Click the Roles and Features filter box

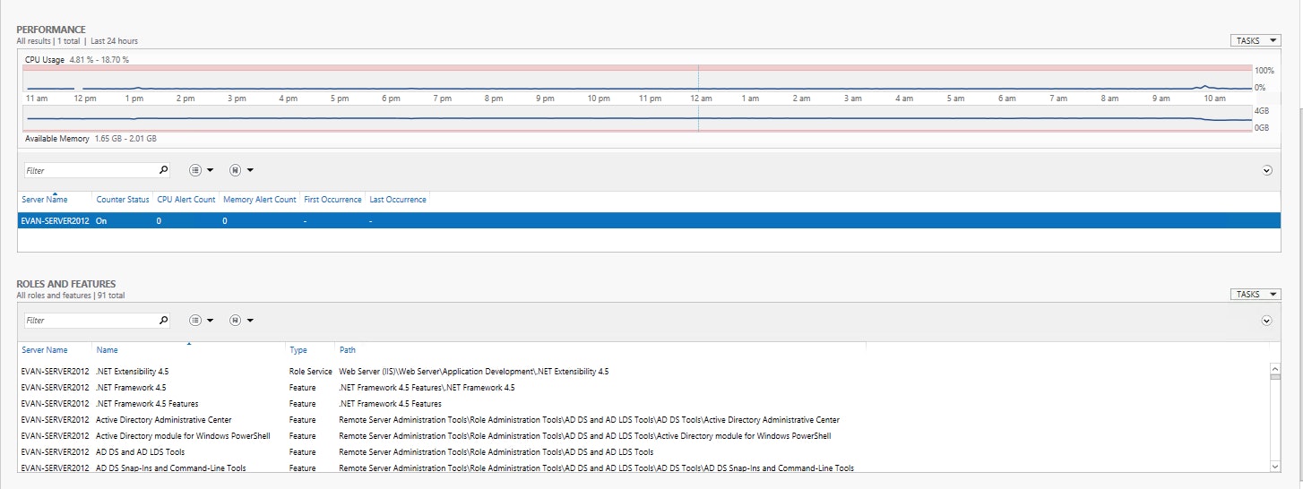(89, 320)
